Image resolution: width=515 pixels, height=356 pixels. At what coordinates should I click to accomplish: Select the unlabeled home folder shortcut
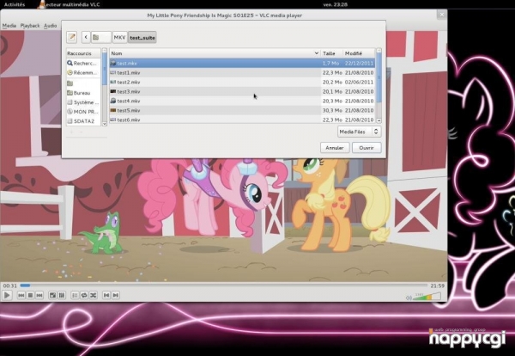[84, 83]
